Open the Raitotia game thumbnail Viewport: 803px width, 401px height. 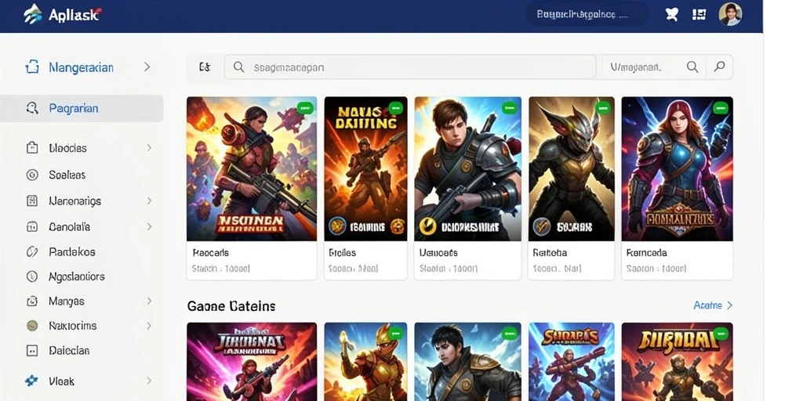pos(572,169)
